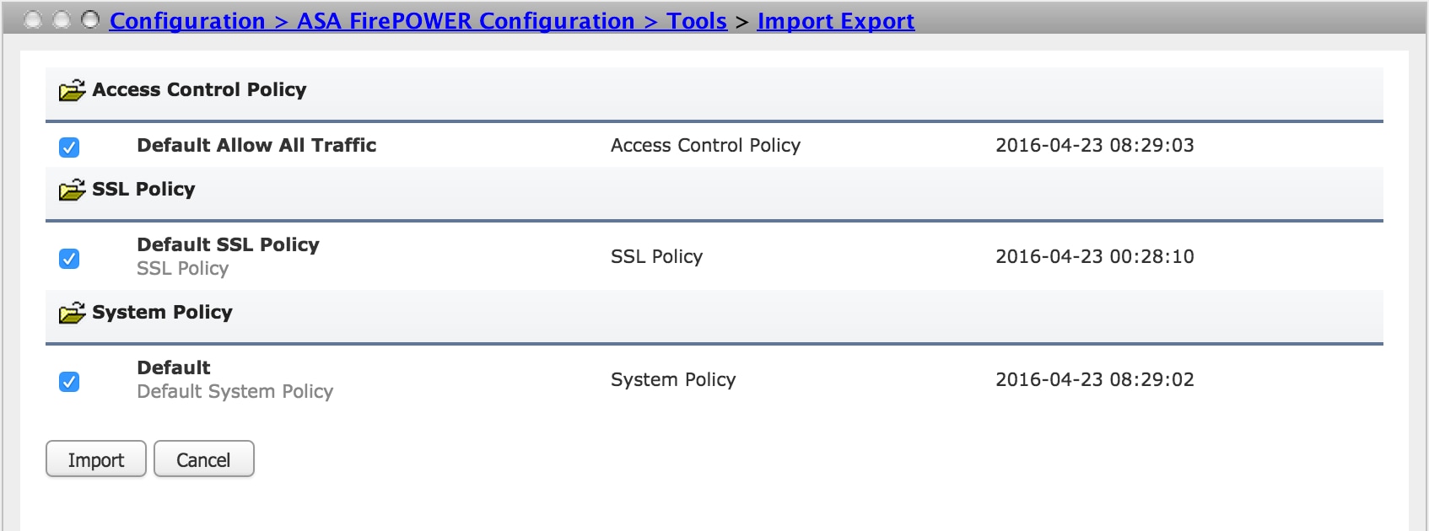Click the bold Default policy name
This screenshot has height=531, width=1429.
click(174, 367)
